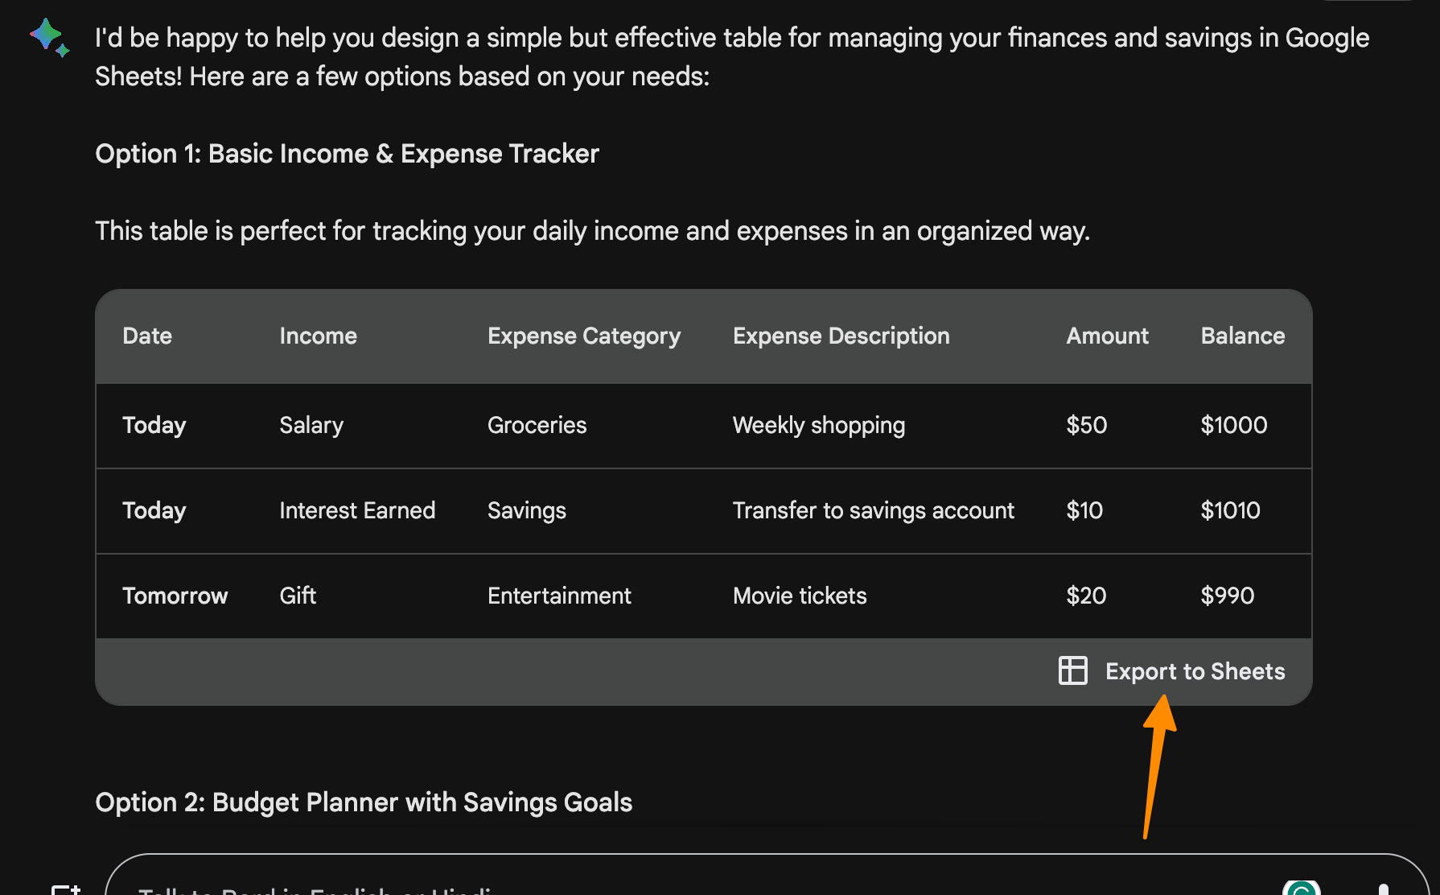The height and width of the screenshot is (895, 1440).
Task: Click the microphone icon in prompt box
Action: point(1383,889)
